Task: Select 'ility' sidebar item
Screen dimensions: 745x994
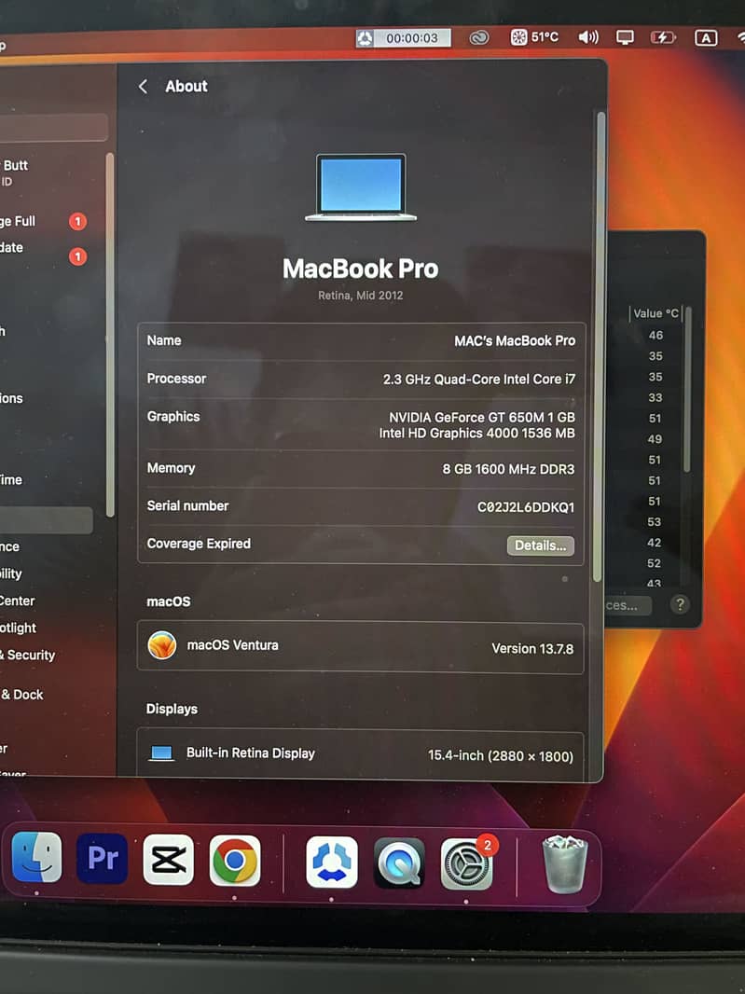Action: pos(11,573)
